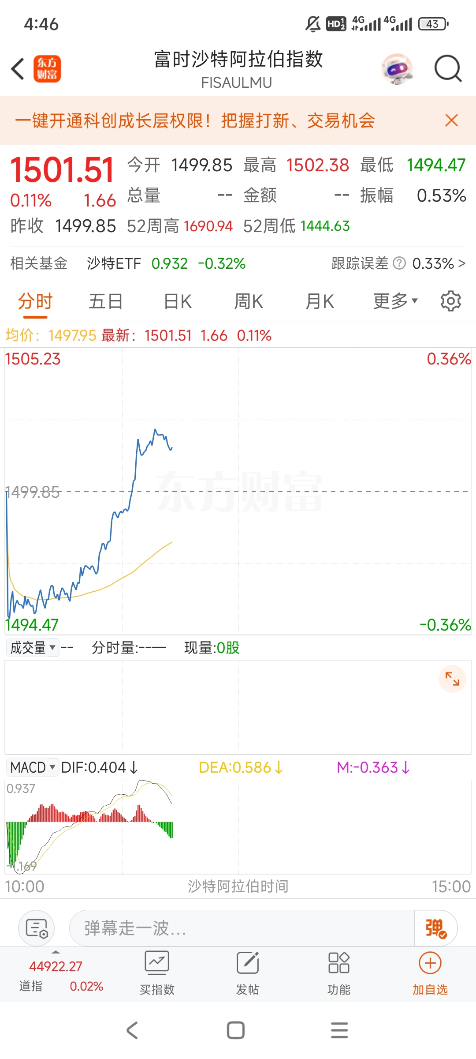Open the danmaku list settings icon
Image resolution: width=476 pixels, height=1059 pixels.
click(37, 928)
